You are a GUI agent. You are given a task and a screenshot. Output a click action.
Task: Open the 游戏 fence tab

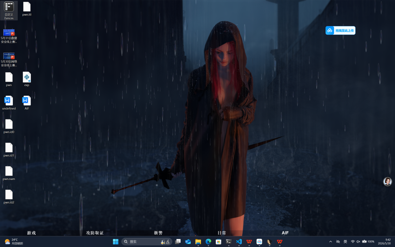pos(31,233)
